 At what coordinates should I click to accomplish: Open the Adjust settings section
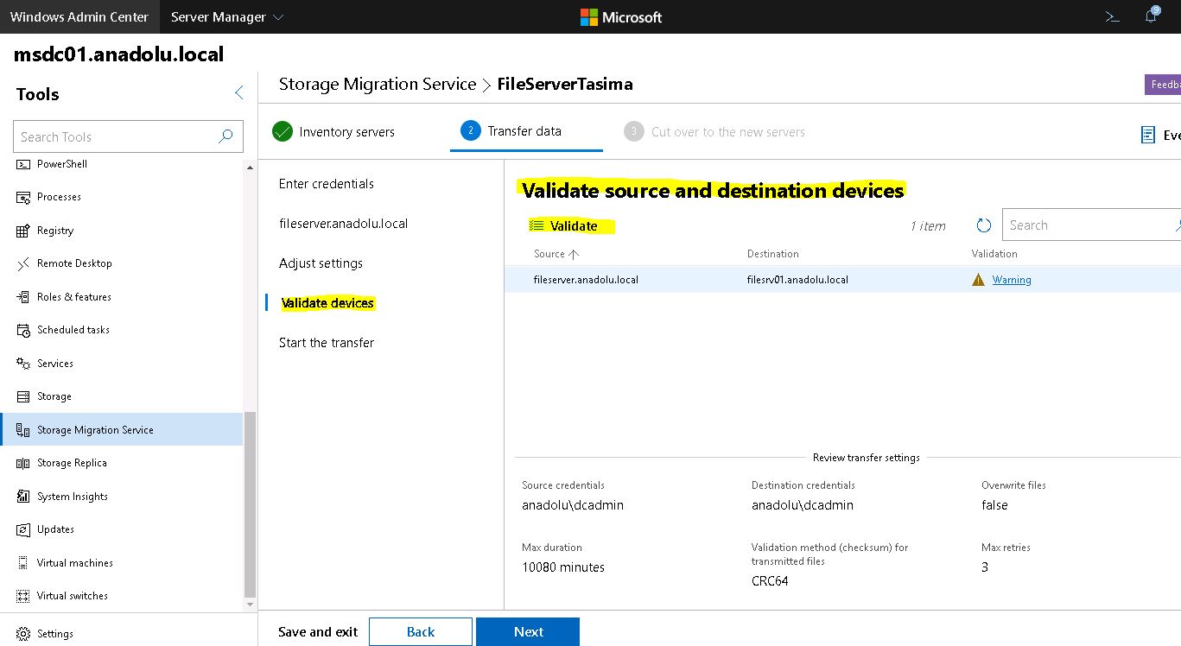point(321,263)
